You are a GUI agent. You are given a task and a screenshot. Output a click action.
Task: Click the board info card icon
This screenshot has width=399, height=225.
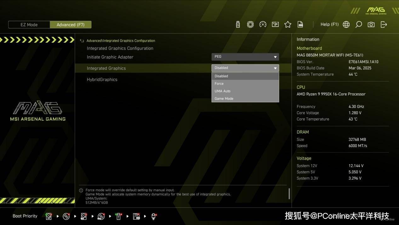(x=275, y=25)
